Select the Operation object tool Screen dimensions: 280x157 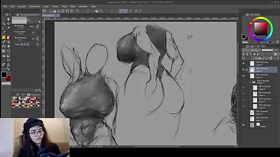(3, 24)
